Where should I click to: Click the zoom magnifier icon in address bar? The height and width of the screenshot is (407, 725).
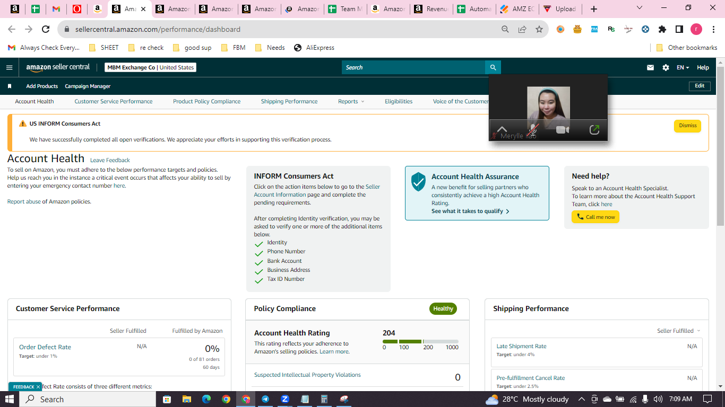505,29
